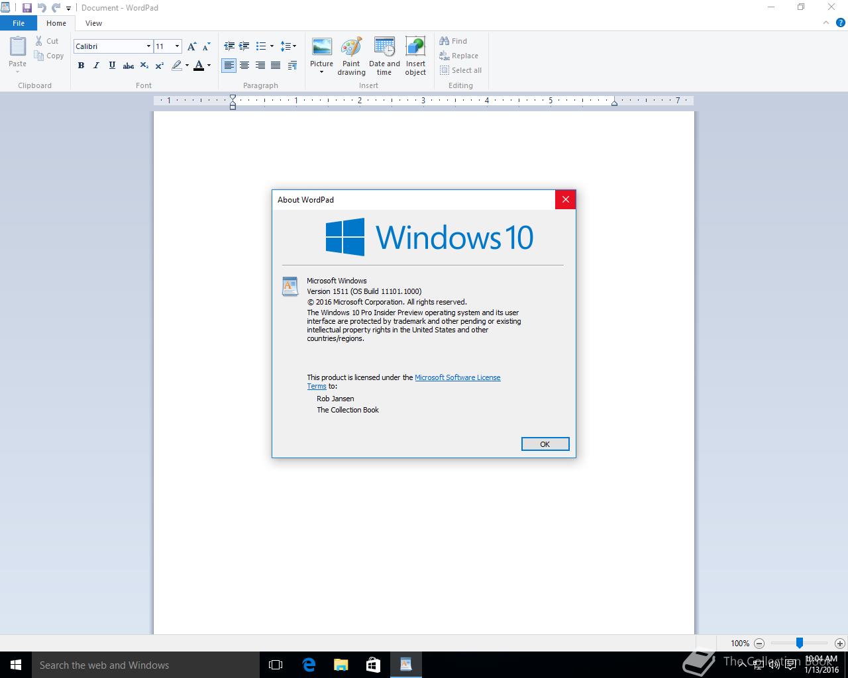
Task: Collapse the ribbon with the chevron
Action: click(826, 23)
